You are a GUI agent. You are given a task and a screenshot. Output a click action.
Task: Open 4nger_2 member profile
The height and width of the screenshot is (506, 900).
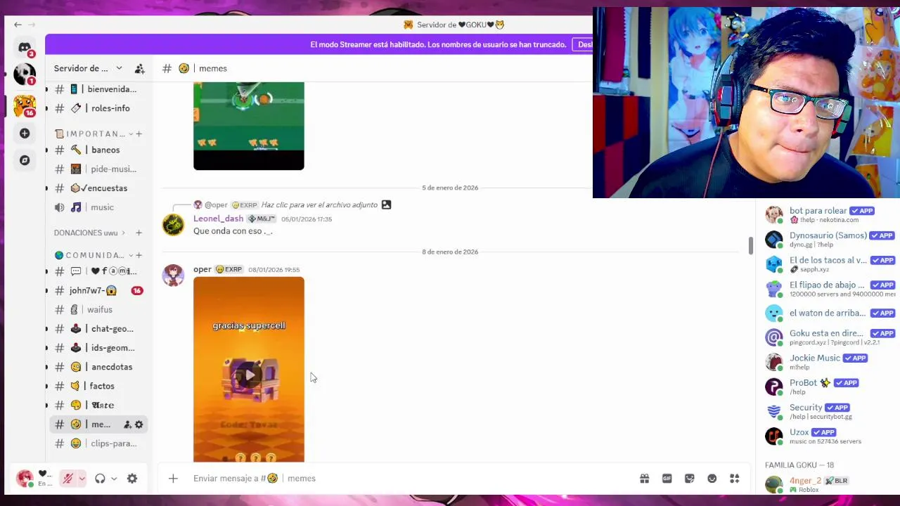click(830, 484)
